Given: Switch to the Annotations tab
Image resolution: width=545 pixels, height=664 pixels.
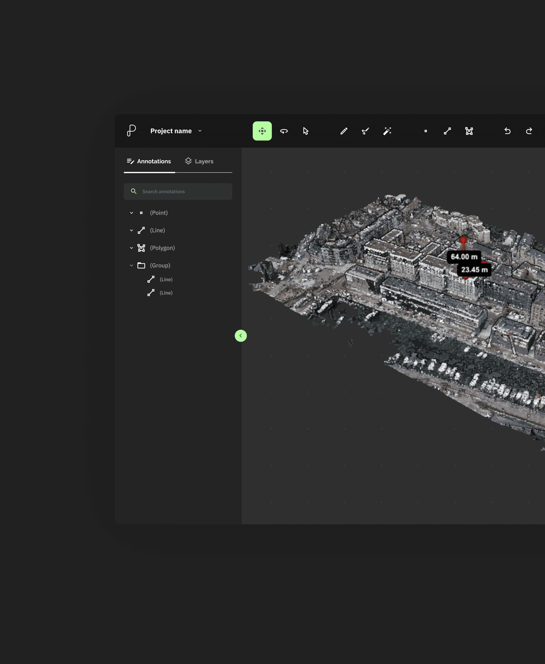Looking at the screenshot, I should click(149, 161).
